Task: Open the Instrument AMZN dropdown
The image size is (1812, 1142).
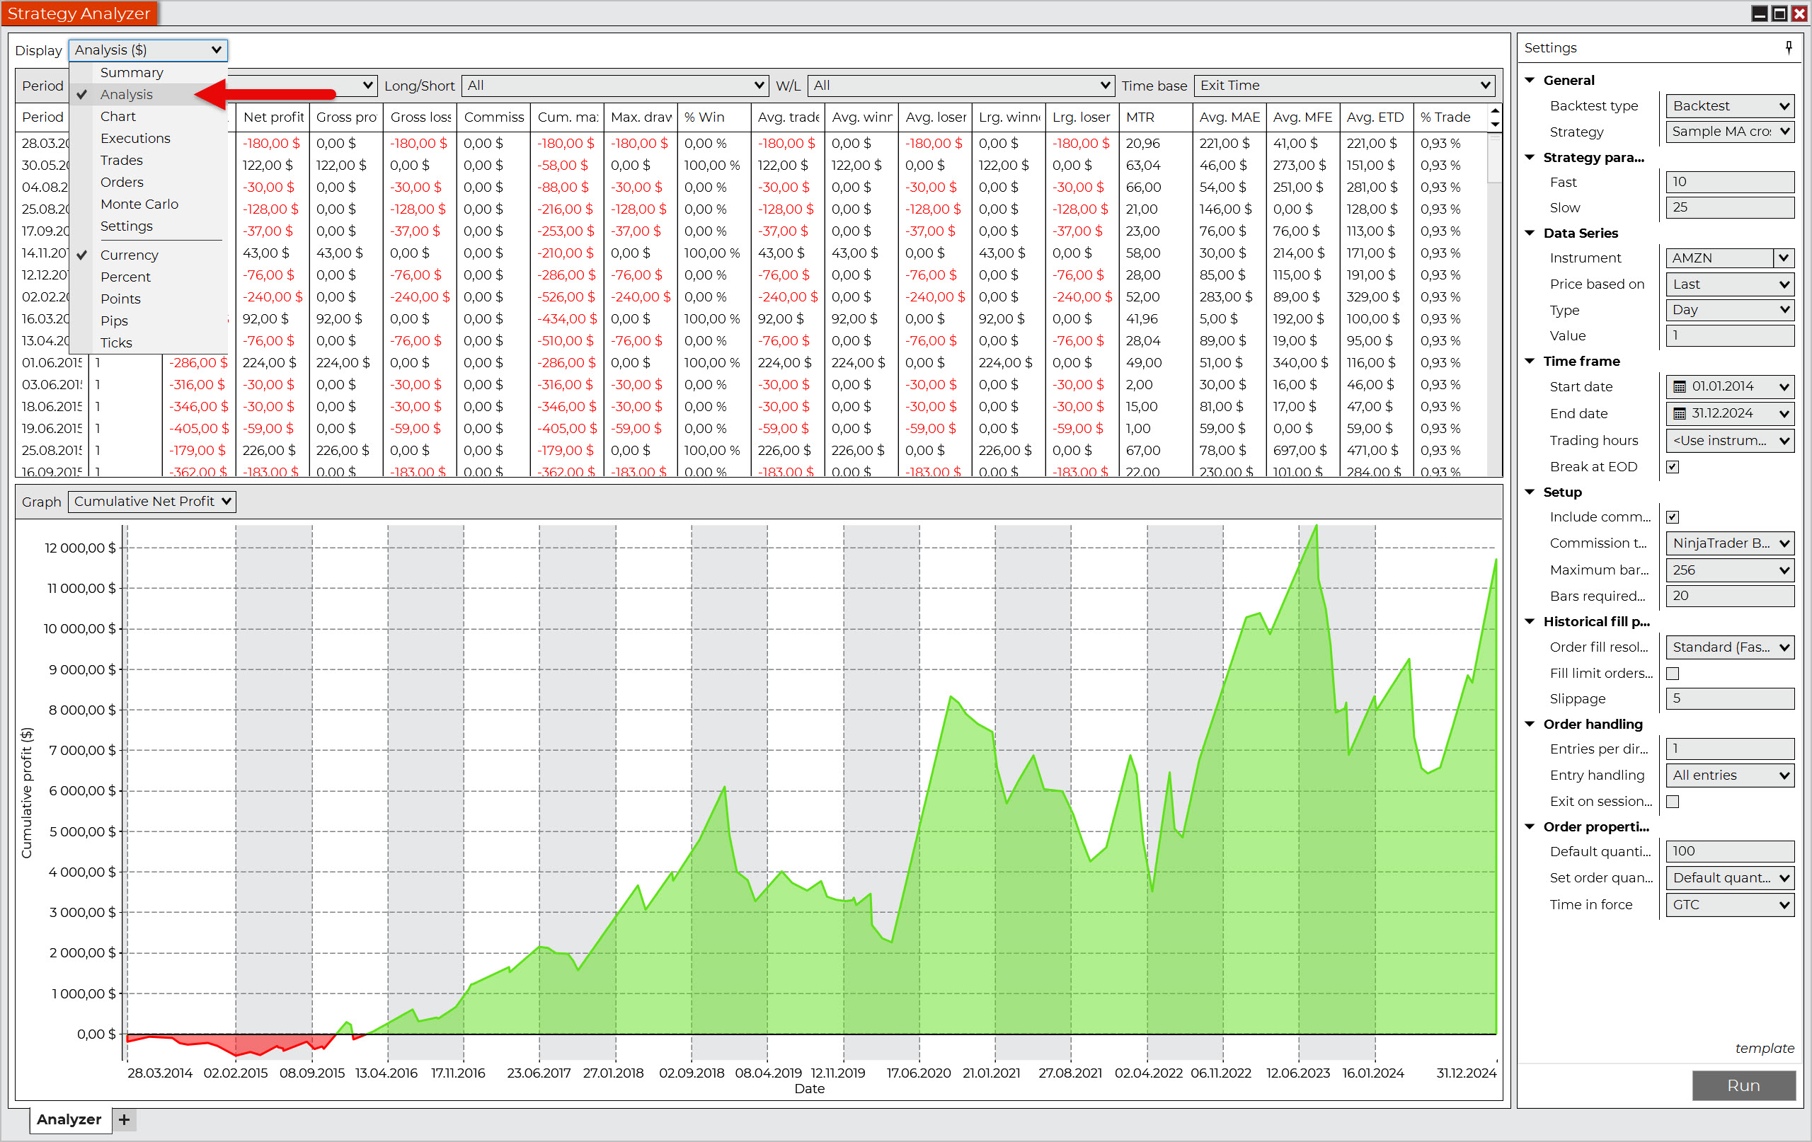Action: tap(1784, 258)
